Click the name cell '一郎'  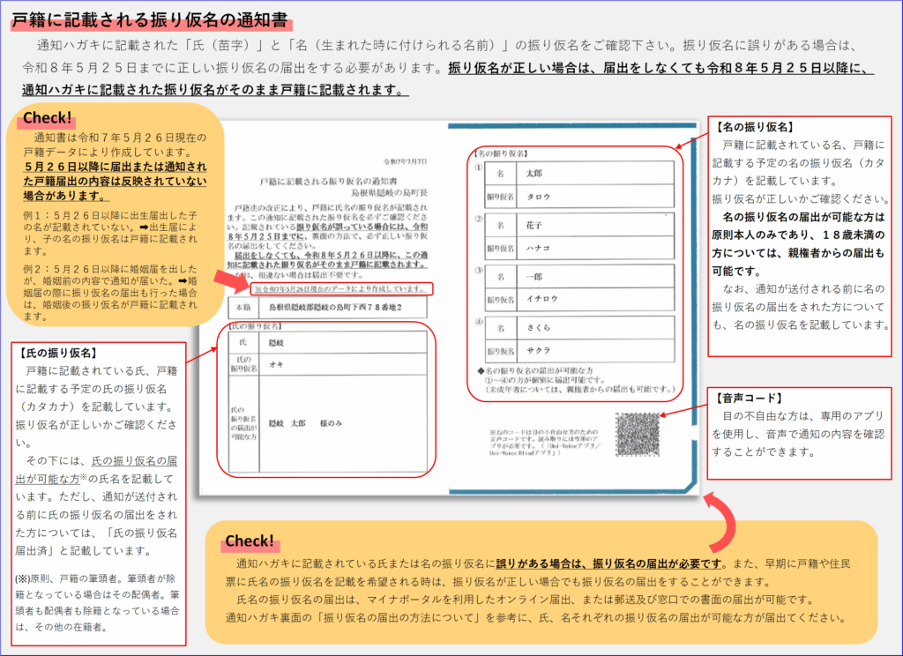595,277
